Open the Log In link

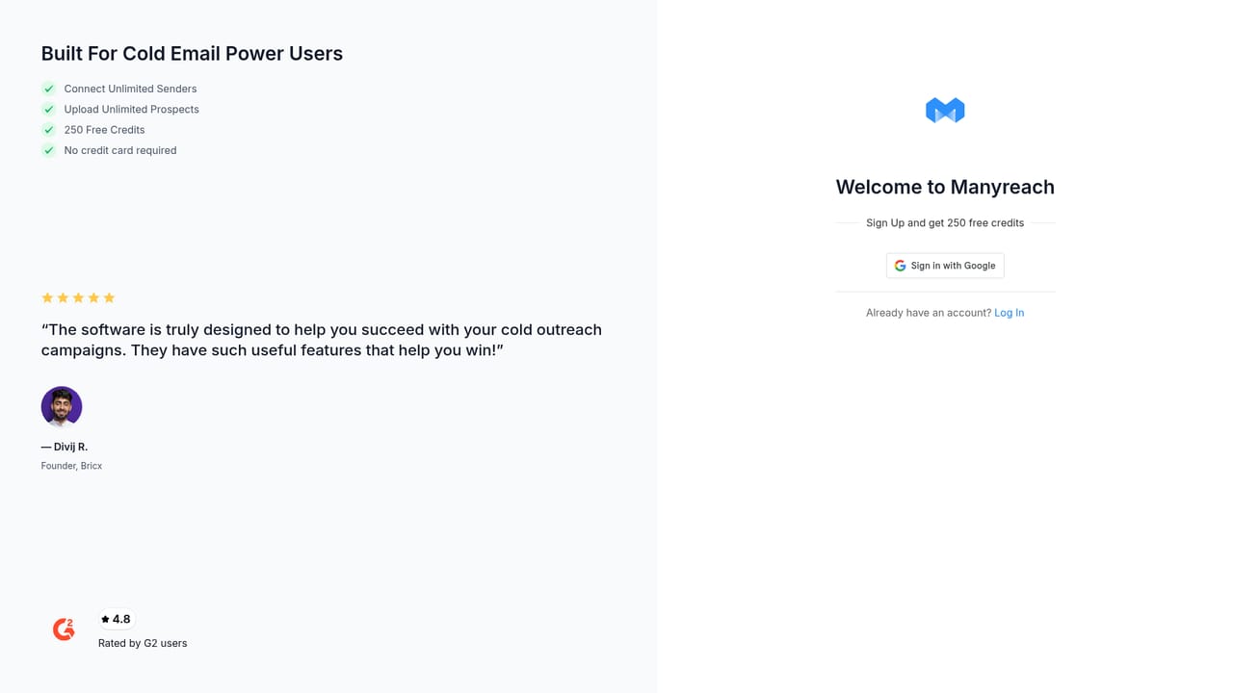point(1009,313)
